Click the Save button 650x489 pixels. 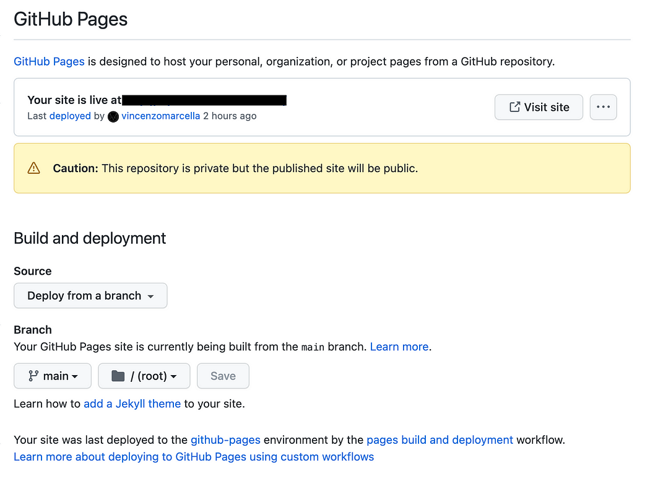(223, 376)
